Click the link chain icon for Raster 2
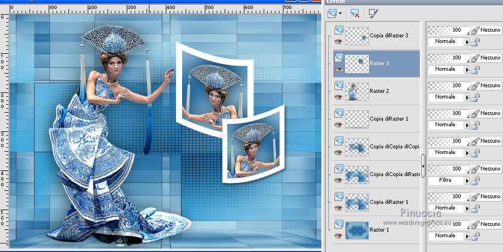The image size is (503, 252). click(476, 86)
